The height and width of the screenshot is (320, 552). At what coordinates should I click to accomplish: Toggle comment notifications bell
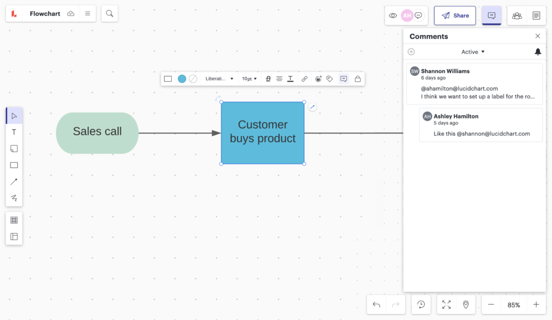538,52
